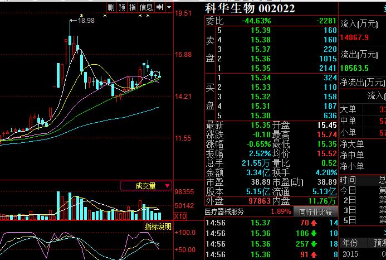
Task: Click the sector change 1.89%
Action: tap(281, 211)
